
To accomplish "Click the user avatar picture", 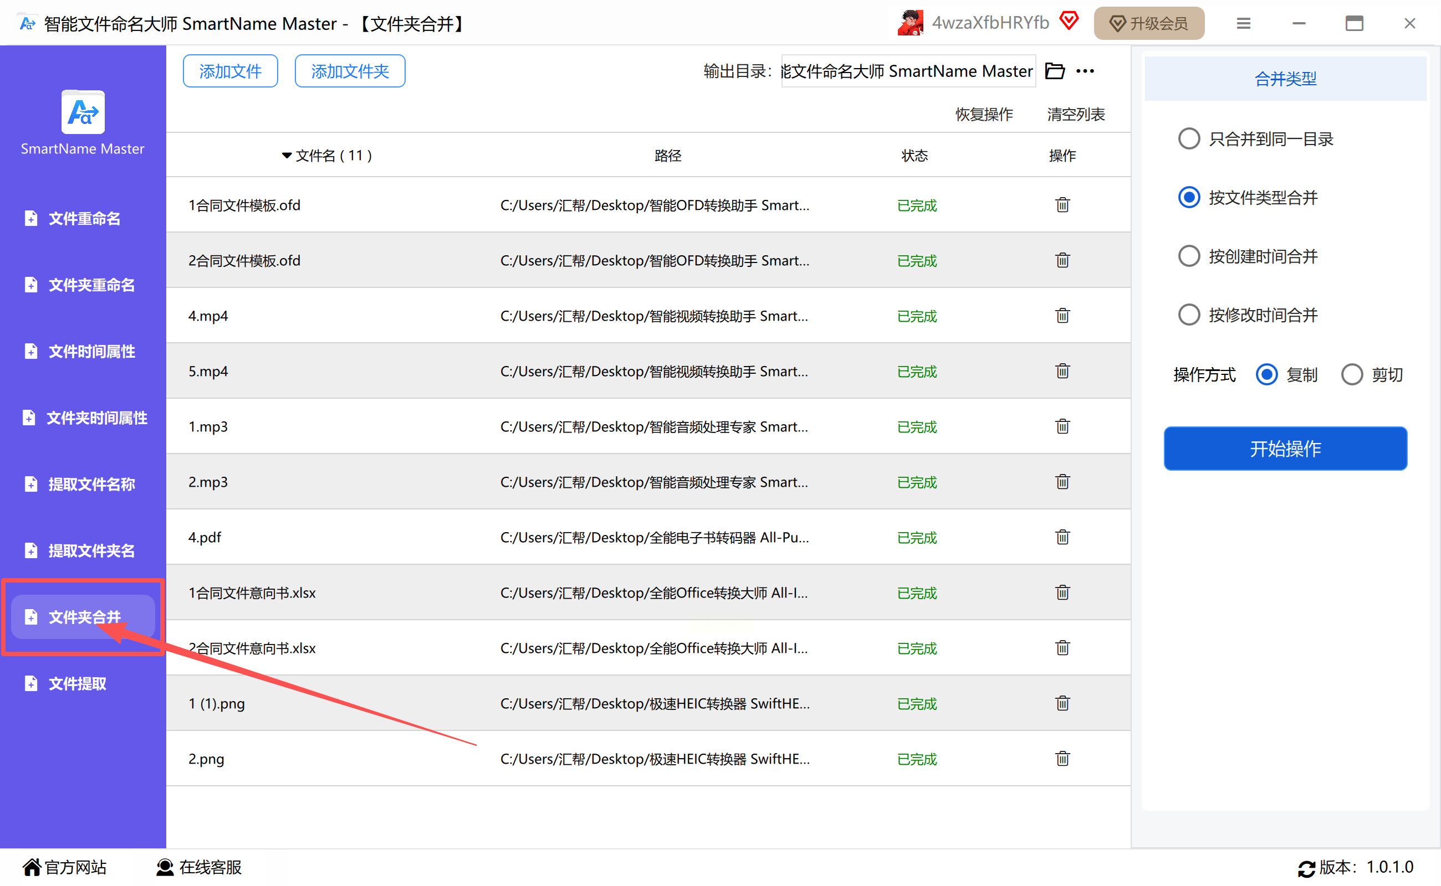I will point(910,23).
